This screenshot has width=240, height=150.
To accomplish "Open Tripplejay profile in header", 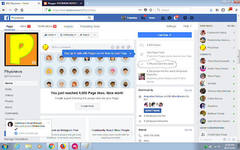I will pyautogui.click(x=129, y=18).
